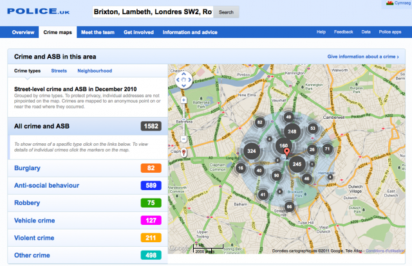Open the 324 crime cluster marker
This screenshot has width=412, height=266.
[x=251, y=152]
